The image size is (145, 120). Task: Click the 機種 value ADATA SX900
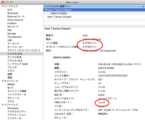tap(106, 68)
